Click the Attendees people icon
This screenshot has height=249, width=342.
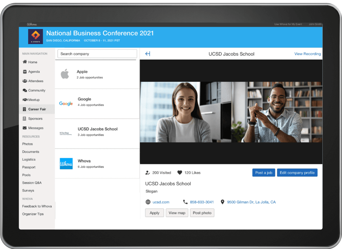pyautogui.click(x=25, y=81)
